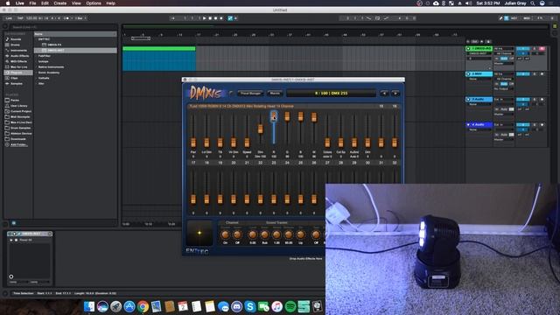Open the File menu
This screenshot has height=315, width=560.
(32, 3)
